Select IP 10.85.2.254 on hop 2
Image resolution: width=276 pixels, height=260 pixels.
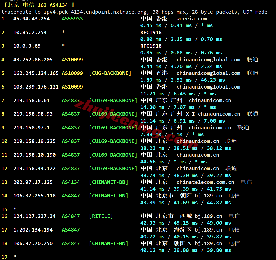click(x=30, y=32)
